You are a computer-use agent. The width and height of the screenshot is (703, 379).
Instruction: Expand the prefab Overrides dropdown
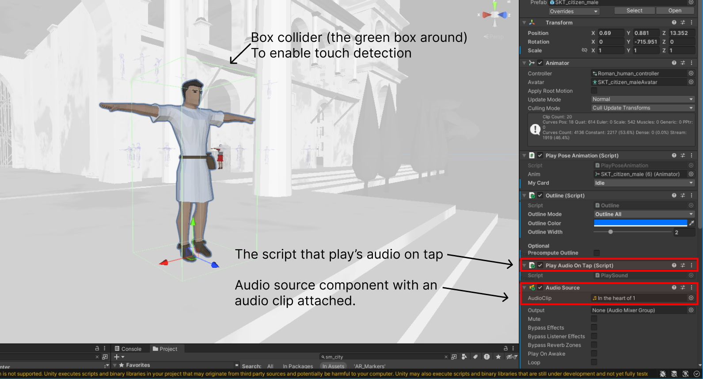pyautogui.click(x=574, y=11)
